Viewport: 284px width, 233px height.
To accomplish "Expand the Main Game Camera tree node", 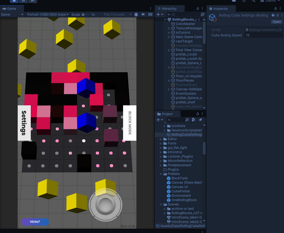I will pyautogui.click(x=169, y=37).
